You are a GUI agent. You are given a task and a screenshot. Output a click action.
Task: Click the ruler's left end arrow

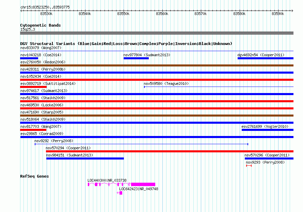[x=21, y=11]
